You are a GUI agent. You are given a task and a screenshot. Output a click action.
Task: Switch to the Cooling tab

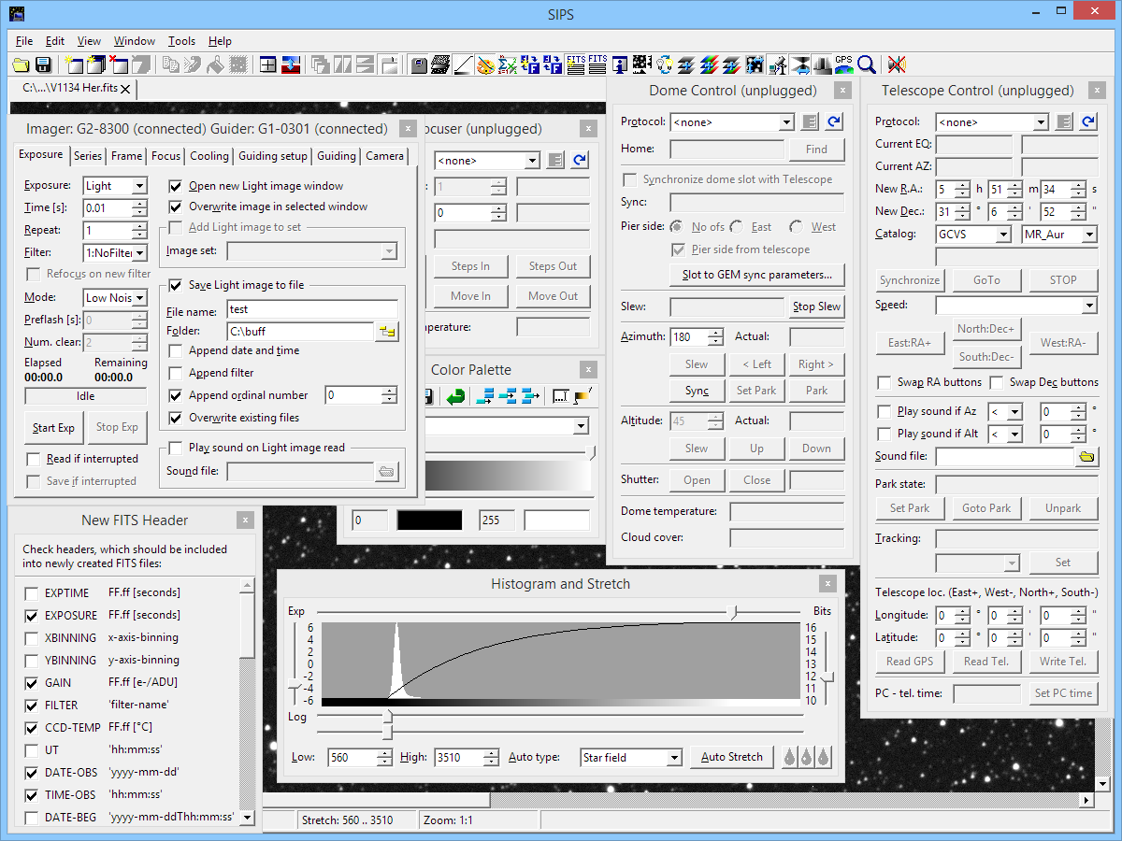(x=209, y=156)
